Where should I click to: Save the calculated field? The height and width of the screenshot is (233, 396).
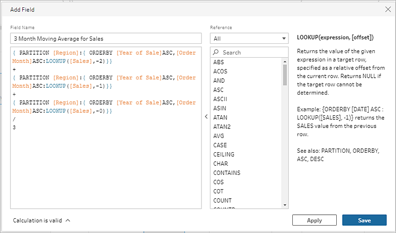pyautogui.click(x=364, y=220)
